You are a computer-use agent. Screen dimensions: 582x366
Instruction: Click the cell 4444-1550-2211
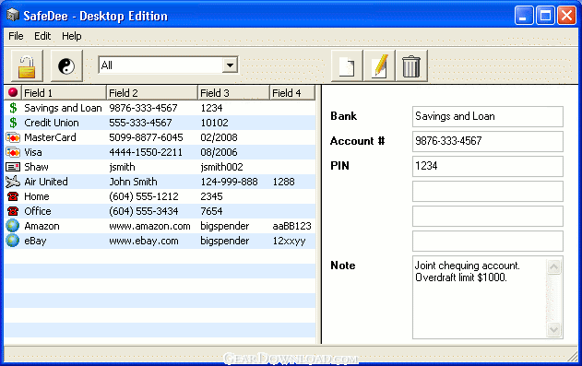[x=146, y=152]
